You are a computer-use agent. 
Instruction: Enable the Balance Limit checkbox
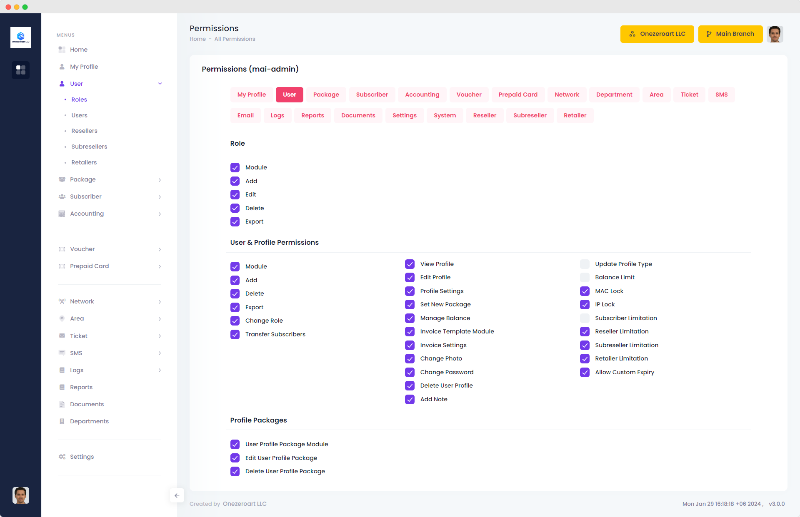[x=585, y=277]
